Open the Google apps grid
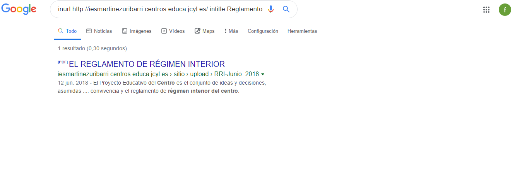The image size is (522, 194). coord(486,10)
